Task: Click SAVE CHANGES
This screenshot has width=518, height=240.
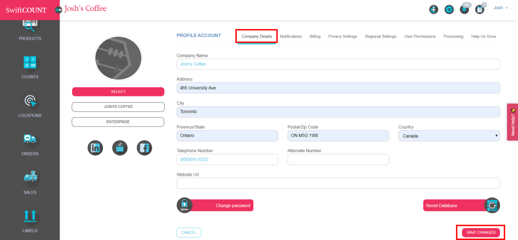Action: (481, 232)
